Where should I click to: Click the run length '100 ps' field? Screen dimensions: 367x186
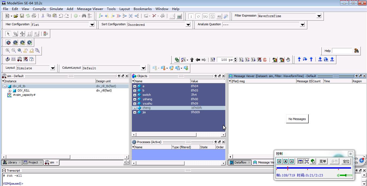[x=225, y=60]
